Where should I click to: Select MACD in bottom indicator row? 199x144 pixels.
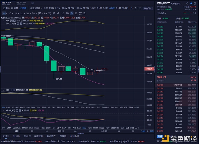(25, 128)
